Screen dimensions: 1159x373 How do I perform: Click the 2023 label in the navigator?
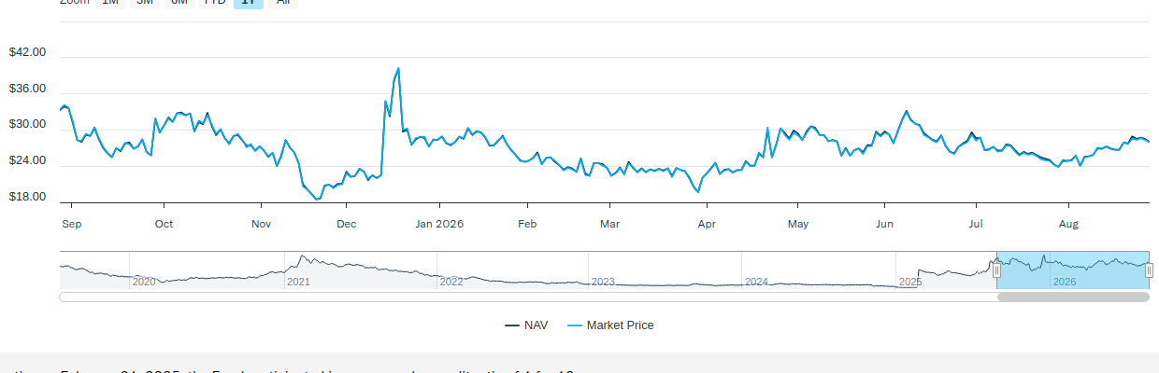(603, 282)
